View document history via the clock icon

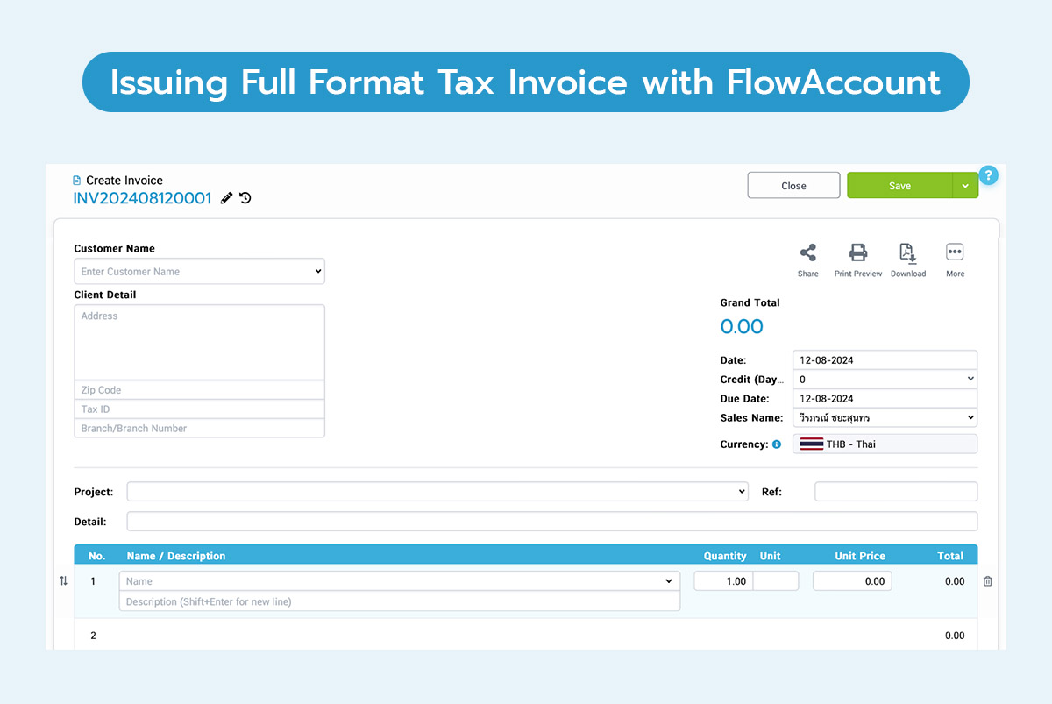pos(245,198)
